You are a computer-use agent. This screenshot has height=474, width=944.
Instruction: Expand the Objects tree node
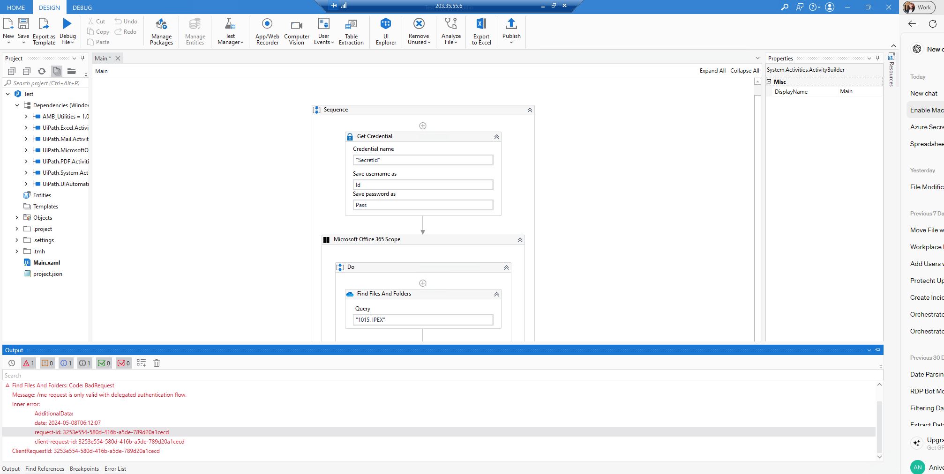pyautogui.click(x=17, y=218)
